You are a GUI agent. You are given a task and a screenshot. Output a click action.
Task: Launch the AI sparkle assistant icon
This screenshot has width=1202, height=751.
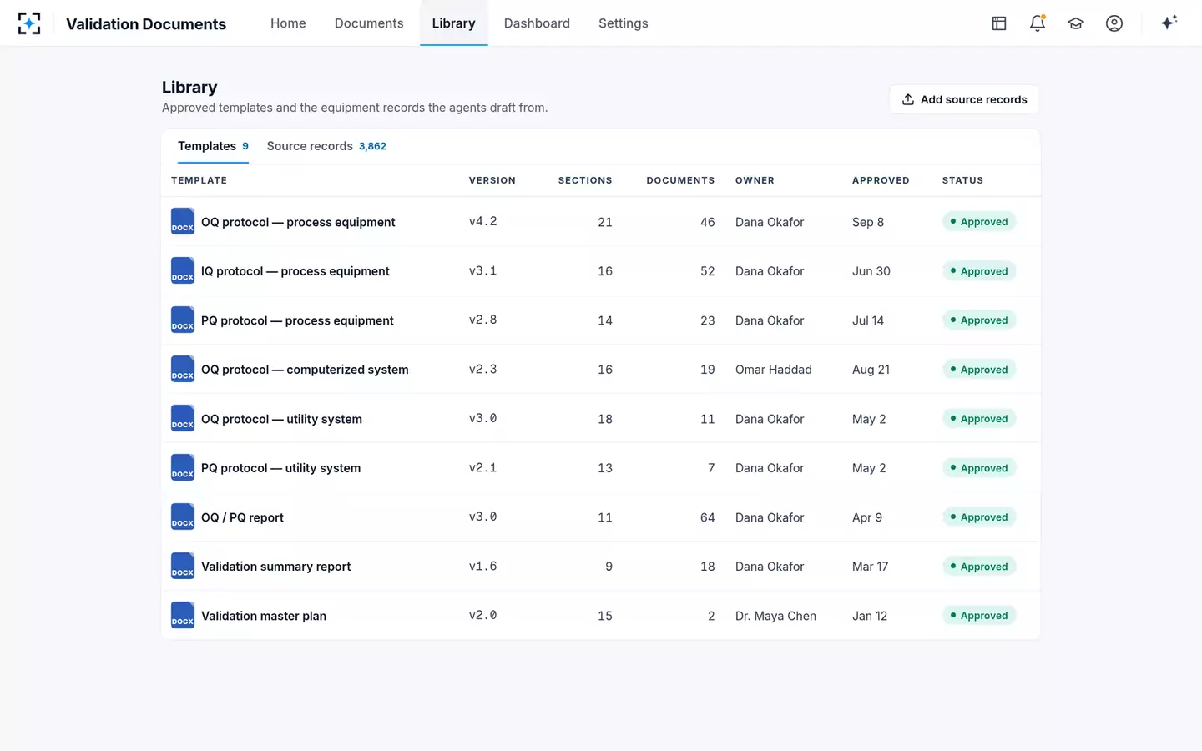click(1169, 23)
